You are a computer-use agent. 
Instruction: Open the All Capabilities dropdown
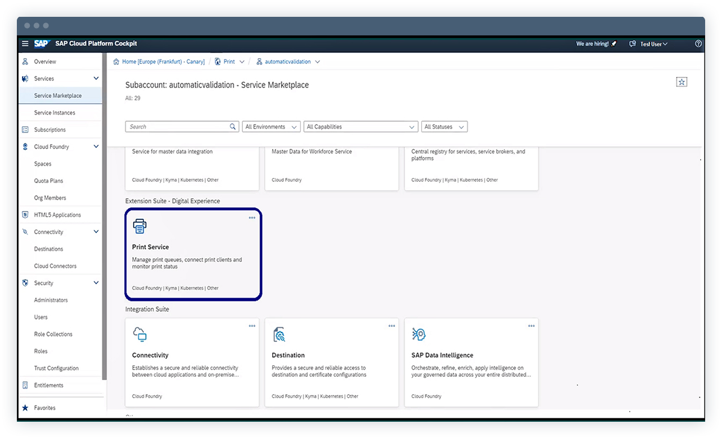click(360, 127)
